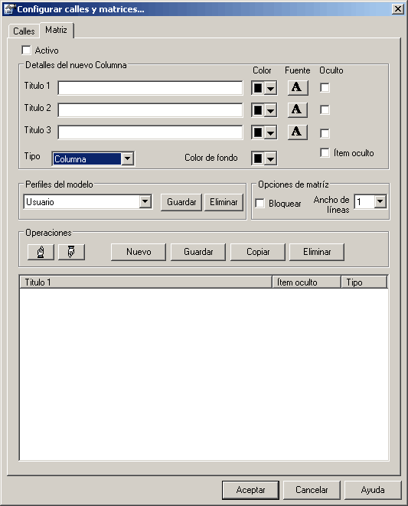Enable the Bloquear option
The height and width of the screenshot is (506, 408).
point(259,204)
